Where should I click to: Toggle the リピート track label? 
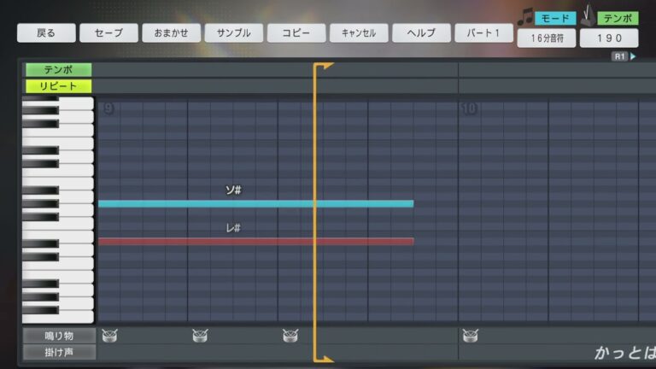(58, 86)
